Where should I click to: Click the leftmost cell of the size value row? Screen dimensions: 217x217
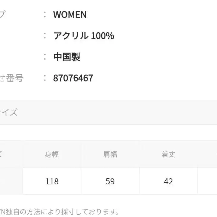11,181
